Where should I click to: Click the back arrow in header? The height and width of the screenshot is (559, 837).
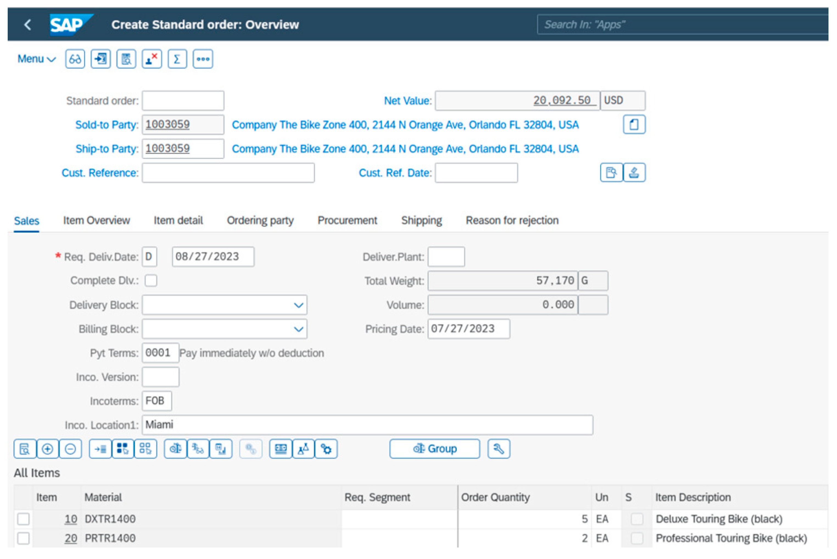click(x=27, y=25)
